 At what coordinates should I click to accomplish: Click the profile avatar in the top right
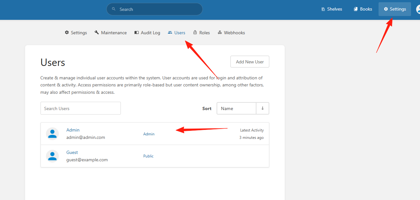(418, 9)
